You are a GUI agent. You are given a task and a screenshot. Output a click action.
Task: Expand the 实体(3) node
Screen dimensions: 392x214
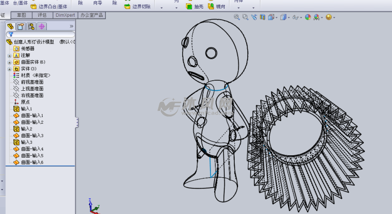[10, 69]
